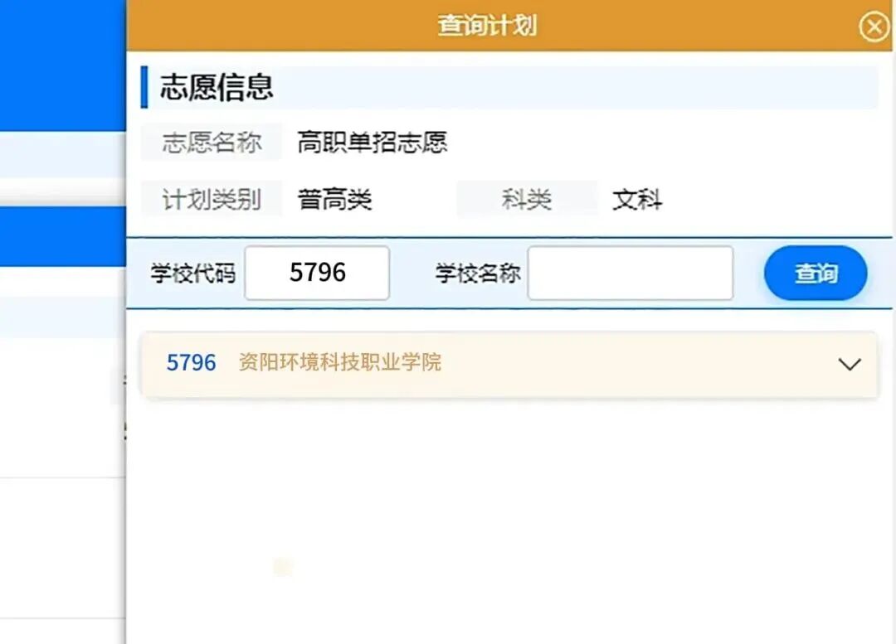Click the 志愿名称 label
Image resolution: width=896 pixels, height=644 pixels.
click(x=212, y=143)
